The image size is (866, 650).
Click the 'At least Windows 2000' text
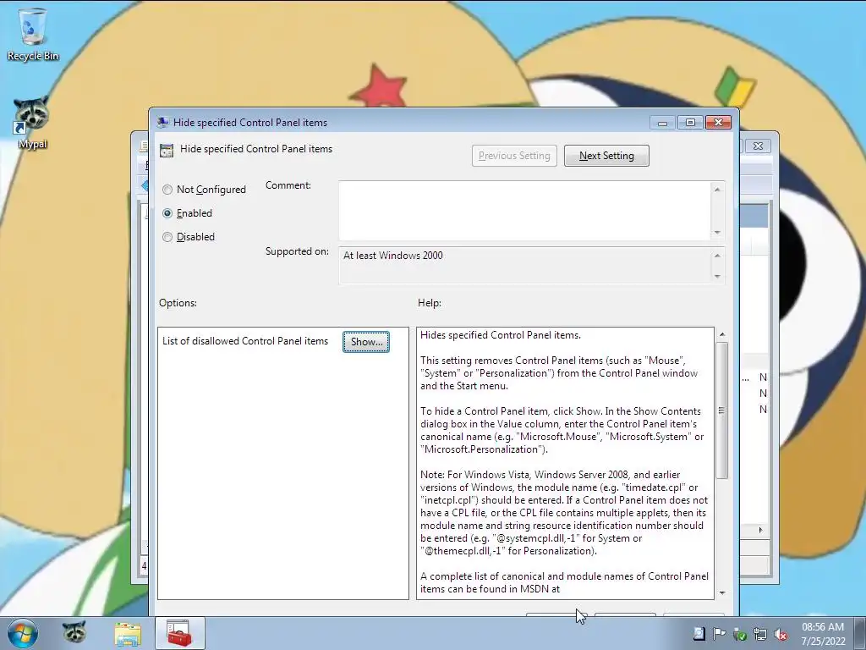coord(393,256)
